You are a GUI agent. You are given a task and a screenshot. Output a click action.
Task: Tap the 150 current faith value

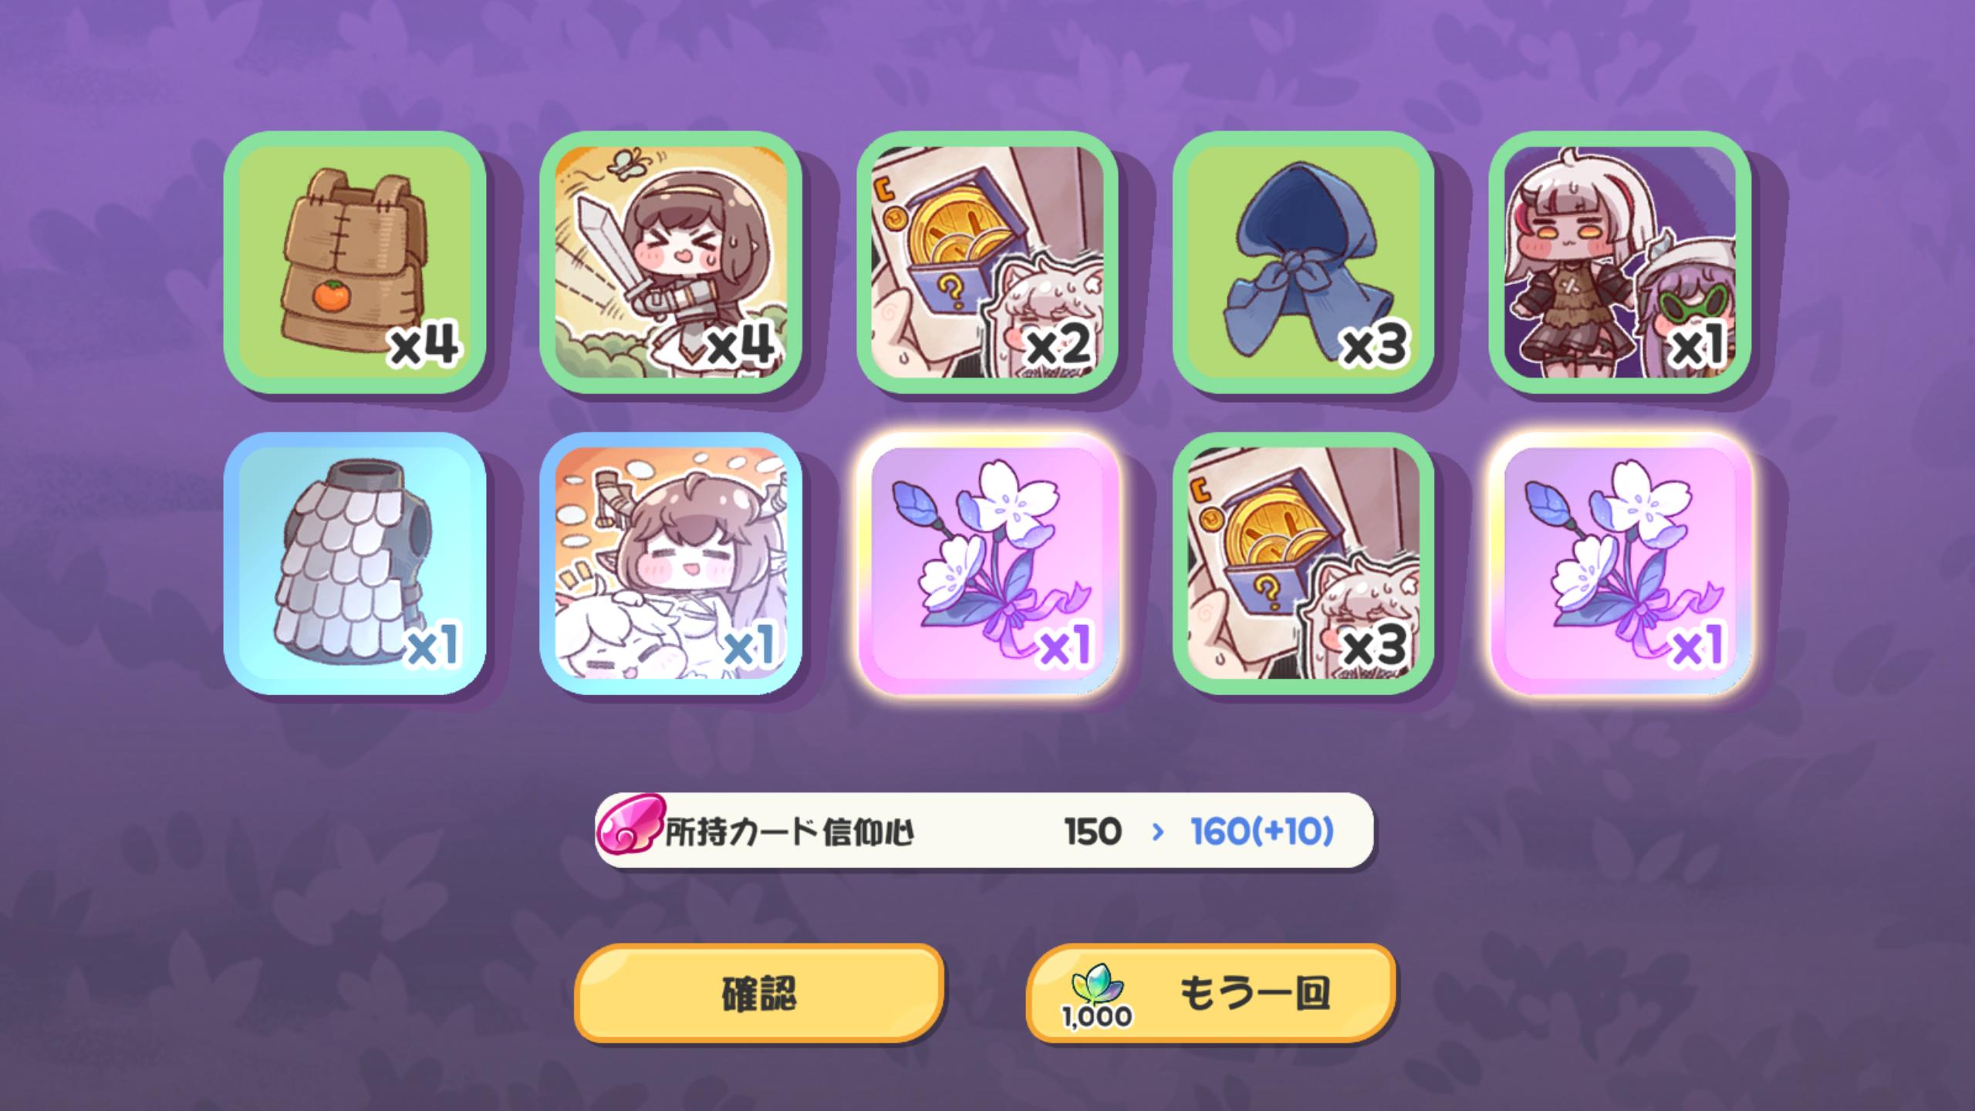[1093, 832]
